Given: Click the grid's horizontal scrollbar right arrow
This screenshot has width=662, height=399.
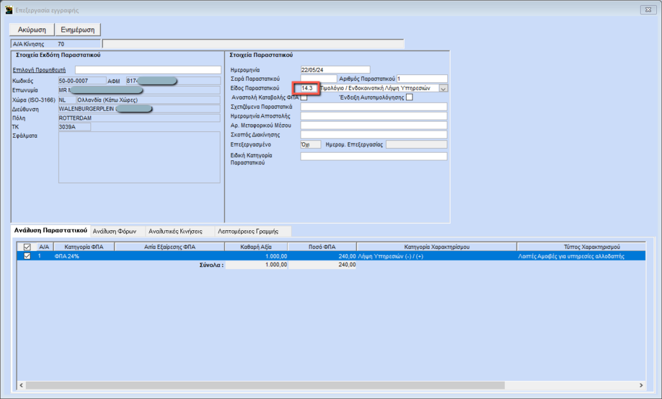Looking at the screenshot, I should (641, 385).
